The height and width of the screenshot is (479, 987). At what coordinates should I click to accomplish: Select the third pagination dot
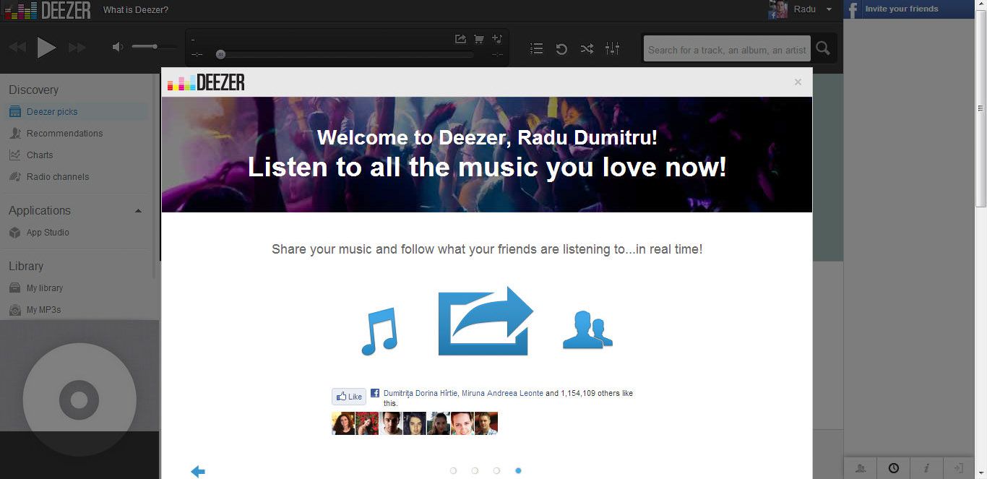click(x=496, y=470)
